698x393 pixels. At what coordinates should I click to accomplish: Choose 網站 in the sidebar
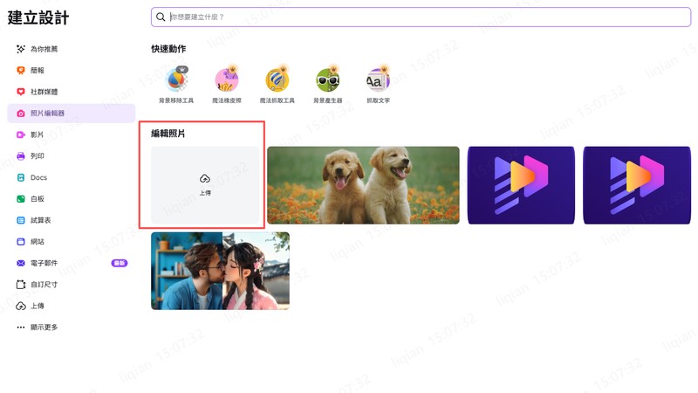click(72, 242)
